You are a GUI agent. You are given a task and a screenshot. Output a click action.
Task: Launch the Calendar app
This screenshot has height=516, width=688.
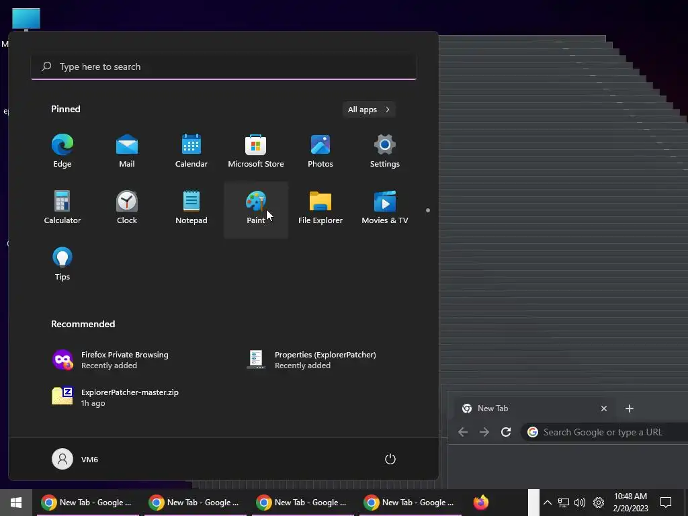191,151
